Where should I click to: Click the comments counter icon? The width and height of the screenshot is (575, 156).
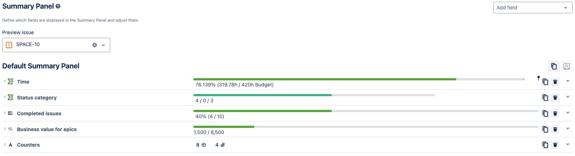point(204,145)
